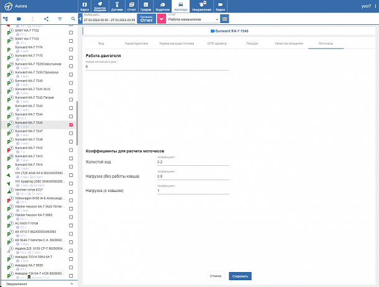
Task: Switch to the GPS одометр tab
Action: point(217,43)
